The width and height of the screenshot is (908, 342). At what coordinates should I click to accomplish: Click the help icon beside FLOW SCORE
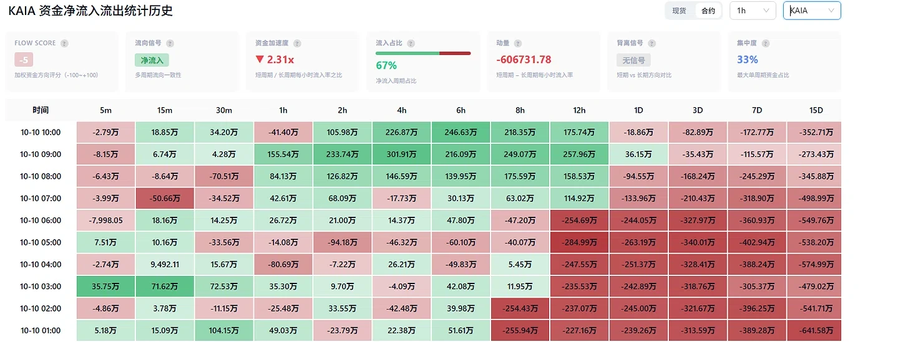point(65,44)
